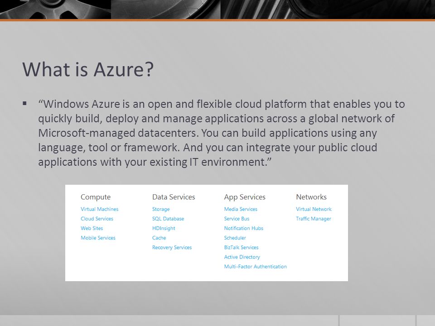
Task: Open the Active Directory link
Action: (242, 257)
